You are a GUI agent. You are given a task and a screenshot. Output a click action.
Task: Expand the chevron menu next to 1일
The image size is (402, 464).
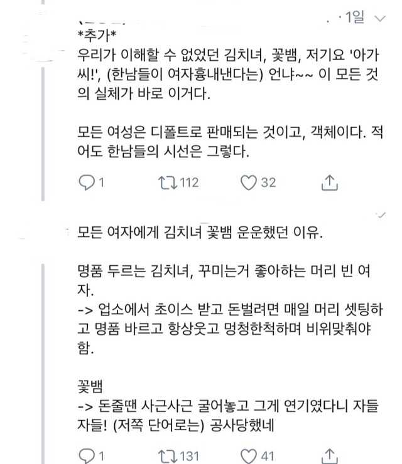tap(379, 19)
